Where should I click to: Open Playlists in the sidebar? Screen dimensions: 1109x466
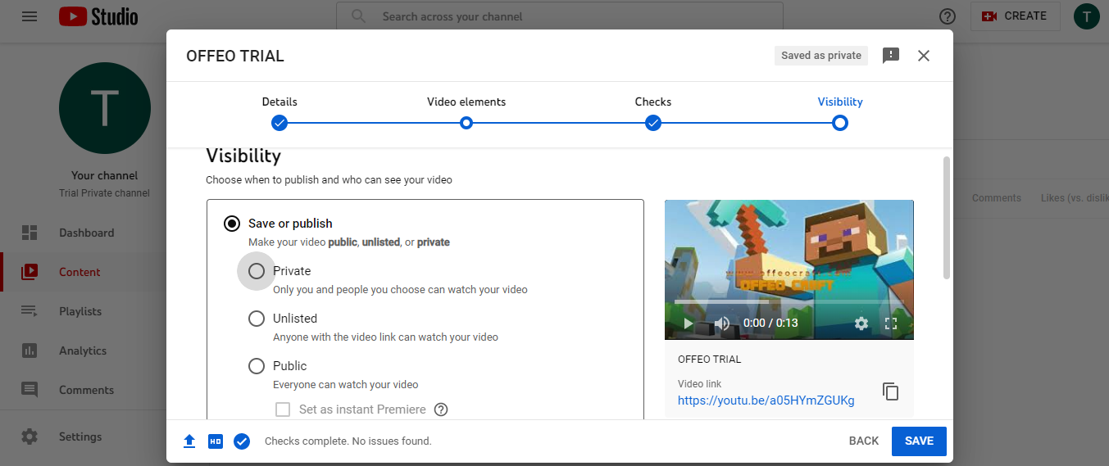point(82,311)
